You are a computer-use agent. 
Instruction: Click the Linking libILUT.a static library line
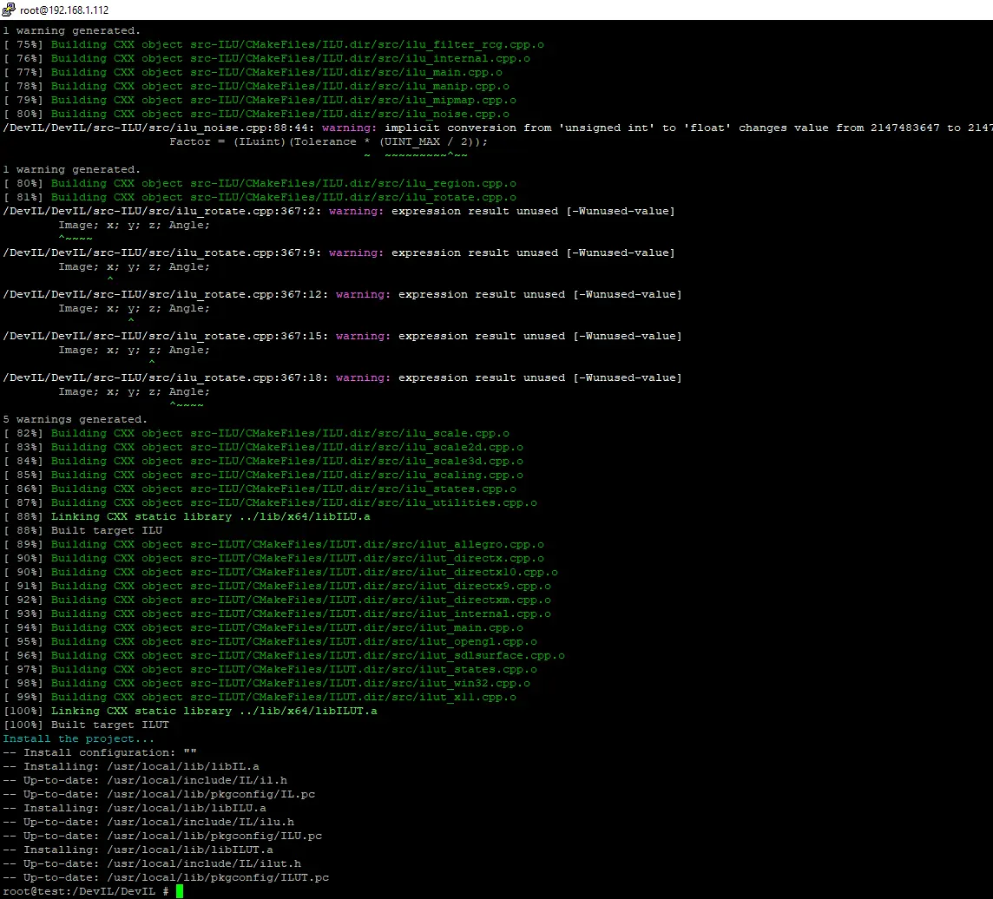(x=190, y=711)
